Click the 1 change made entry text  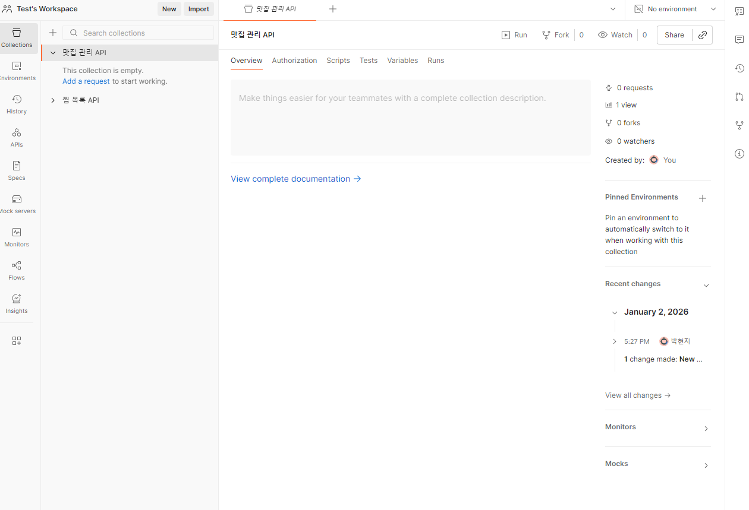(x=663, y=359)
